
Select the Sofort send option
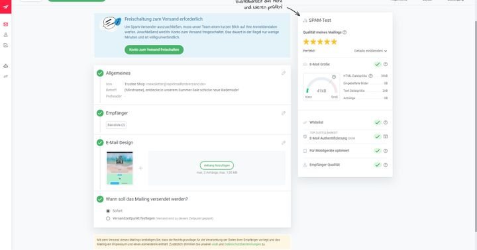coord(108,211)
